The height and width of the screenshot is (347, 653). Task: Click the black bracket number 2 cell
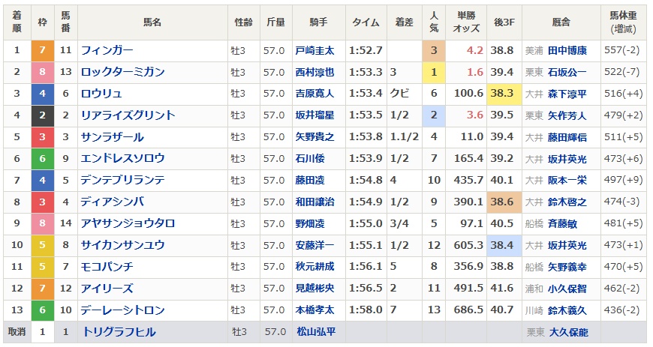pos(42,115)
